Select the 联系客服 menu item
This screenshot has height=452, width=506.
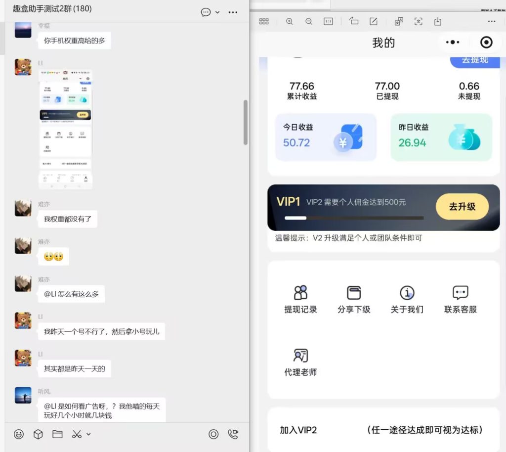460,300
